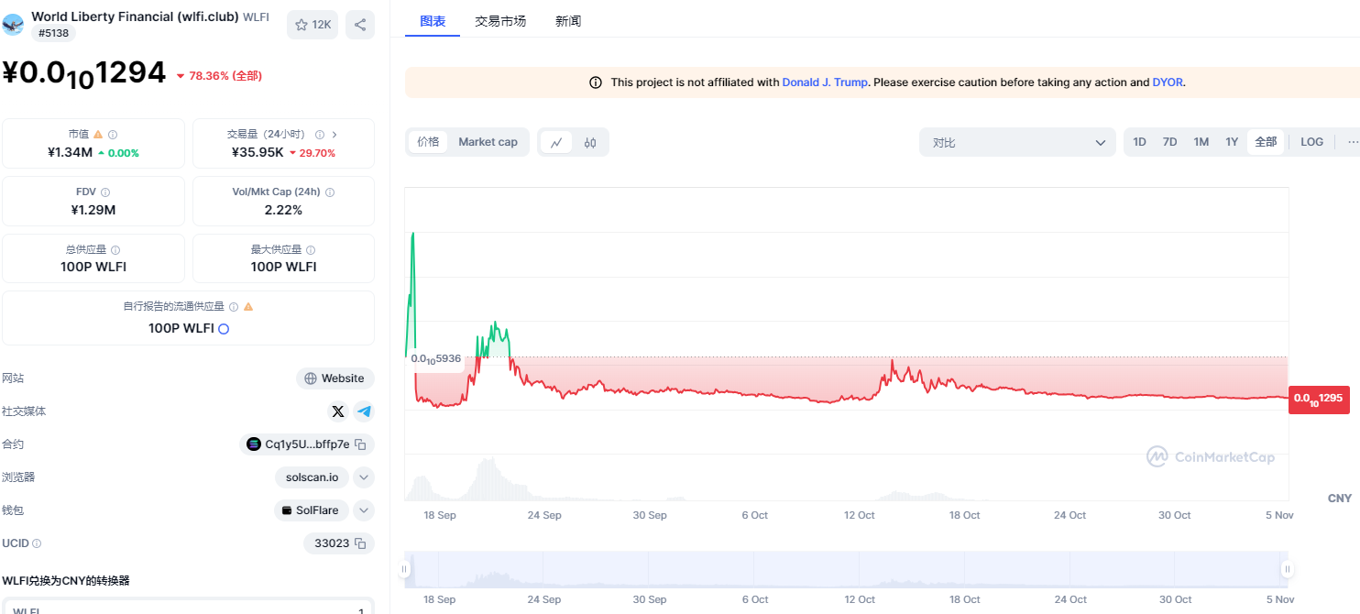The image size is (1360, 614).
Task: Click the Website button
Action: click(x=335, y=378)
